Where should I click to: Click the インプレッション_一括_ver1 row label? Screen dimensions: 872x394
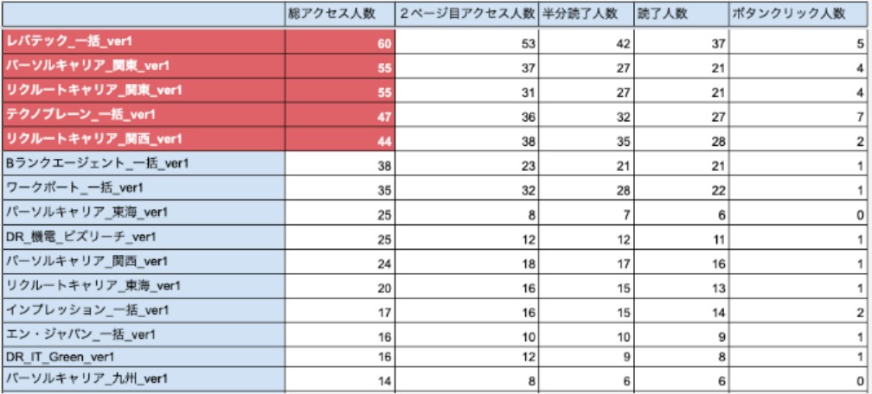click(144, 308)
